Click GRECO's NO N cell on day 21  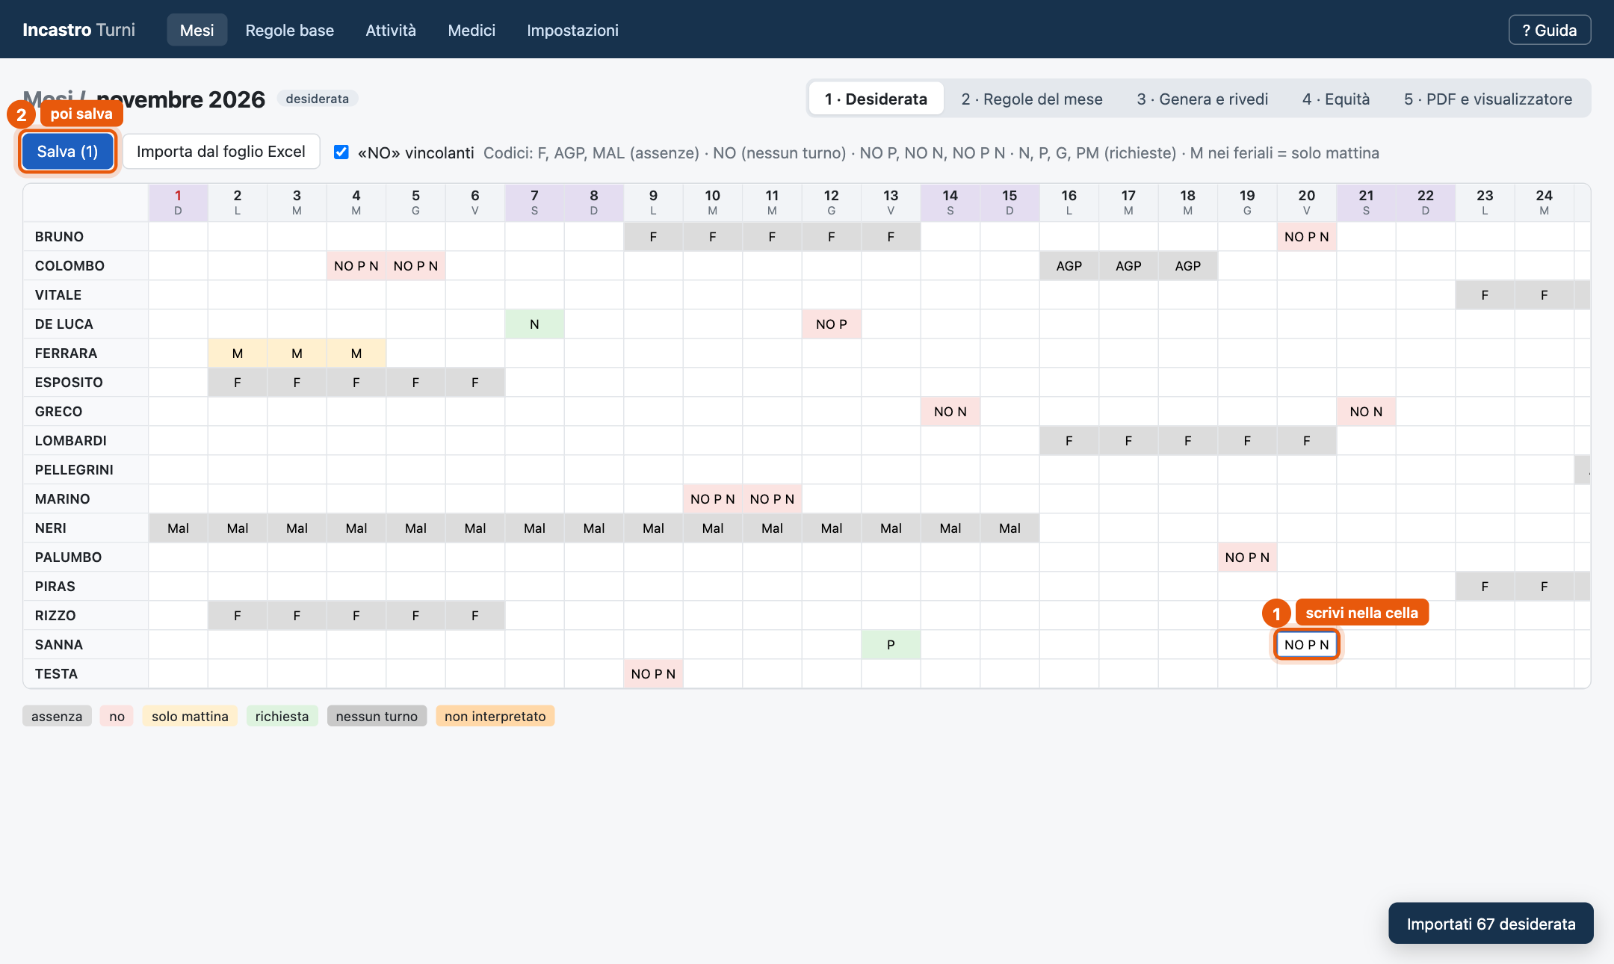(x=1366, y=411)
